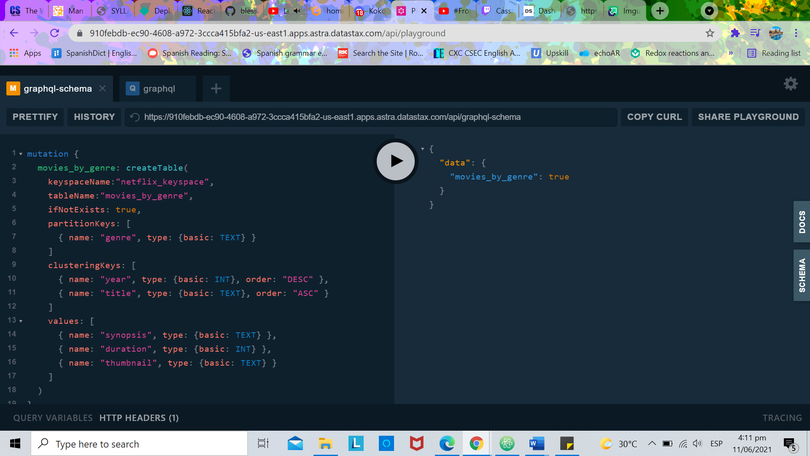Run the mutation with the play button
The image size is (810, 456).
(x=395, y=161)
